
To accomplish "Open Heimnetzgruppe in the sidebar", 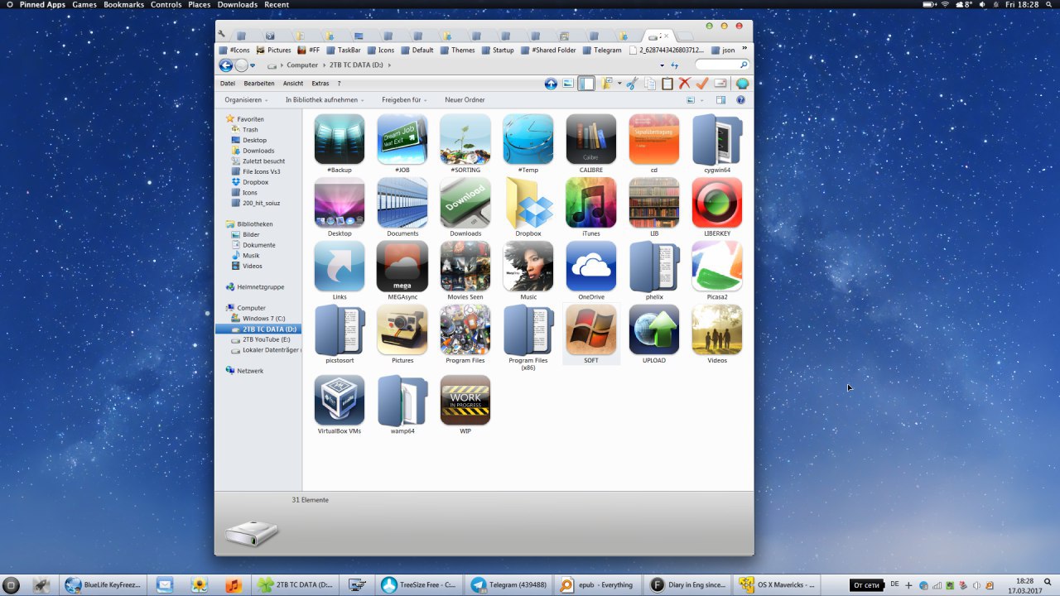I will (255, 287).
